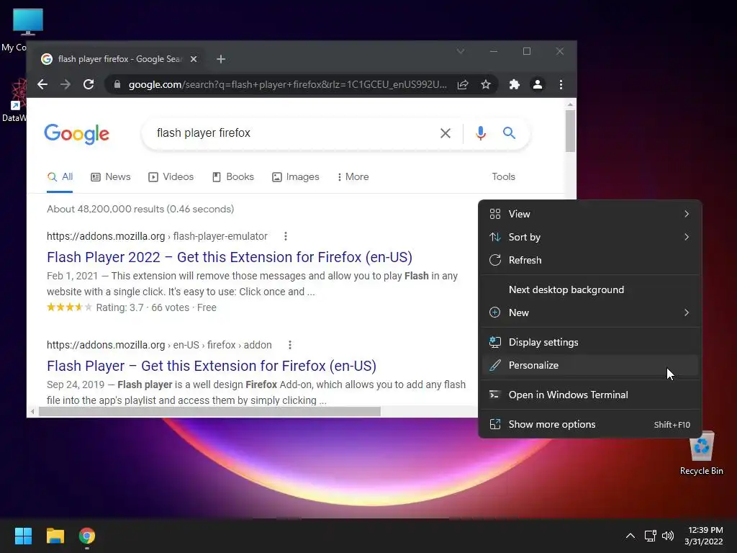Open volume control in system tray
Image resolution: width=737 pixels, height=553 pixels.
coord(667,536)
